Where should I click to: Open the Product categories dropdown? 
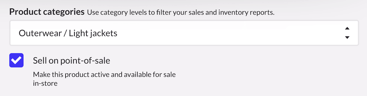coord(184,33)
